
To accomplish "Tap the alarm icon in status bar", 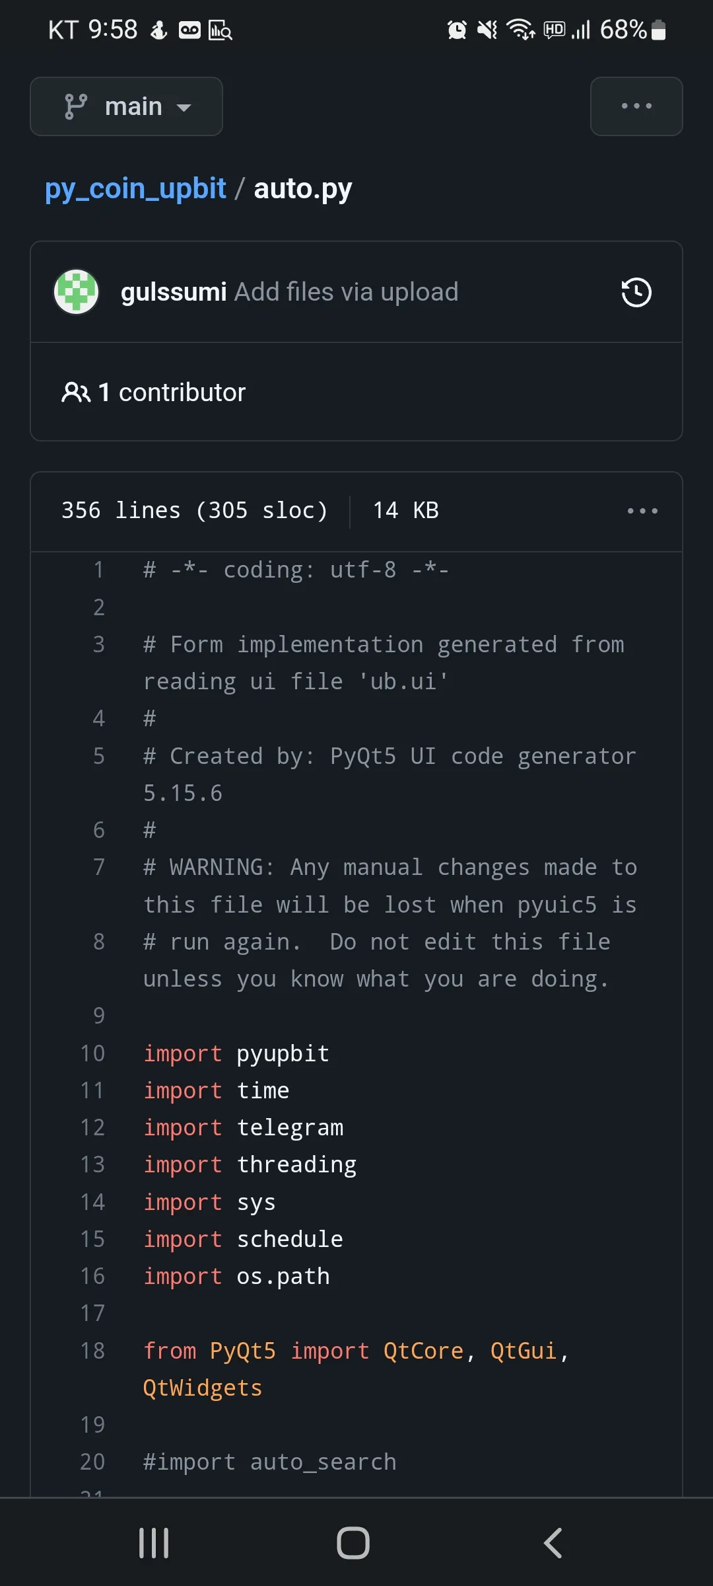I will pos(456,30).
